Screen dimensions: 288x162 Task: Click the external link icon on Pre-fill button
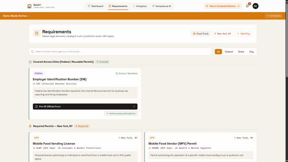(134, 107)
